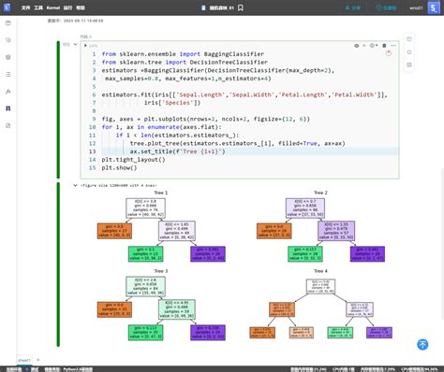Image resolution: width=444 pixels, height=372 pixels.
Task: Run the code cell with the play button
Action: (85, 46)
